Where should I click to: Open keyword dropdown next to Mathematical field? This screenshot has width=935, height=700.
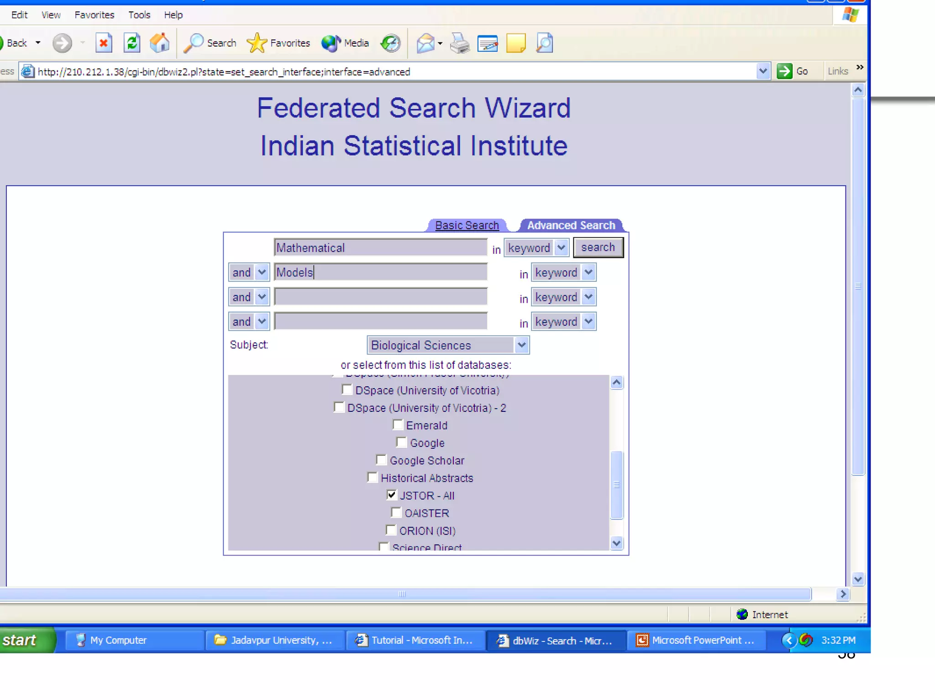[x=561, y=248]
